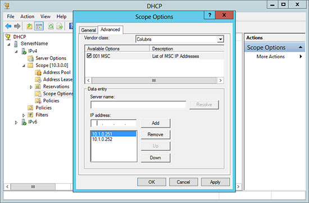The image size is (309, 203).
Task: Click the DHCP app icon in title bar
Action: [x=7, y=6]
